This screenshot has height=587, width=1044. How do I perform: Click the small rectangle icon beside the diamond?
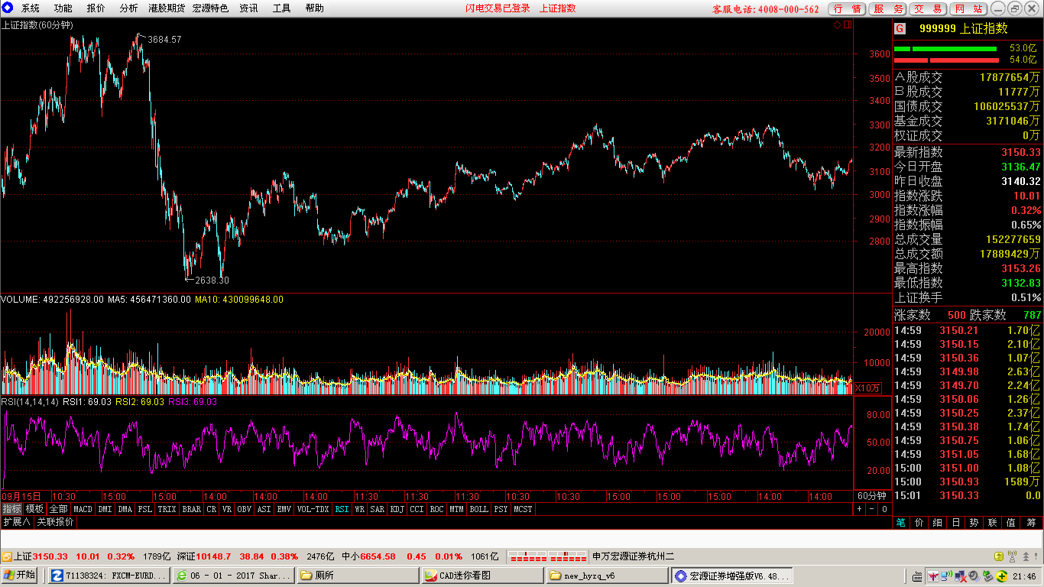[846, 25]
